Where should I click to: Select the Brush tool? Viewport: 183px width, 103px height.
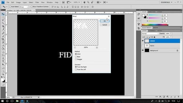point(3,36)
